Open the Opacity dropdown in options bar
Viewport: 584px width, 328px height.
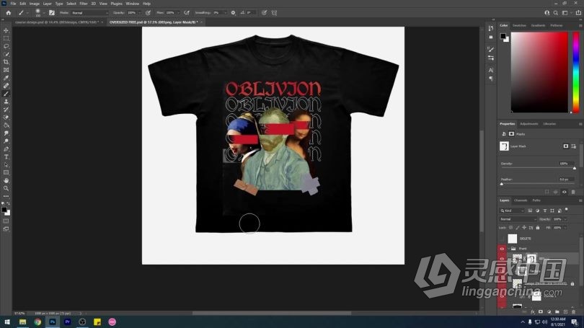(138, 13)
